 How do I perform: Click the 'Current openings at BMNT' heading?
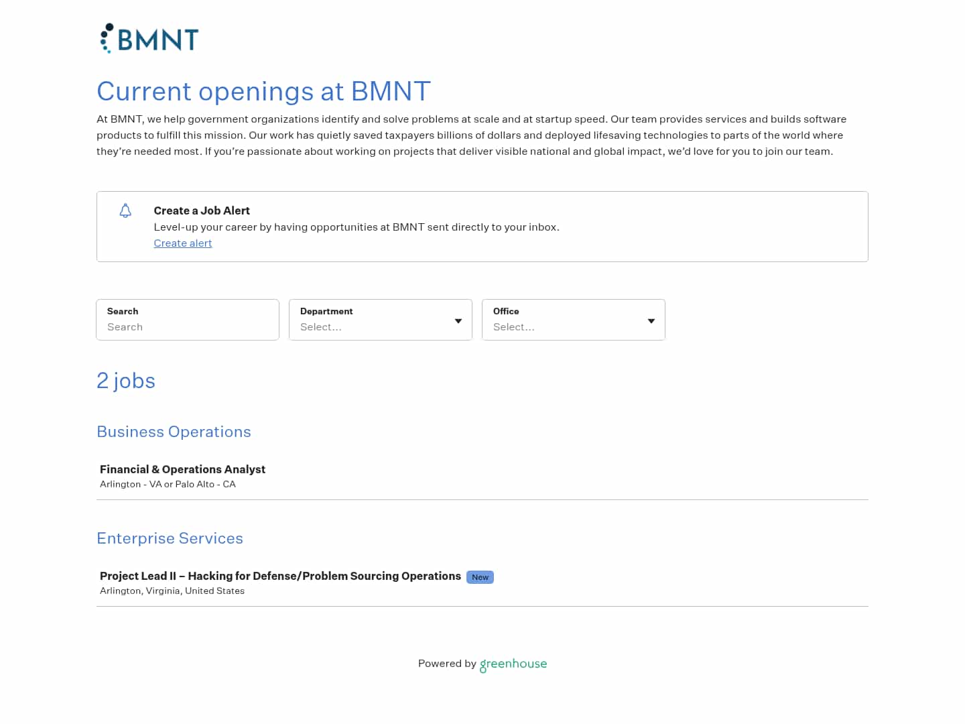(x=263, y=91)
